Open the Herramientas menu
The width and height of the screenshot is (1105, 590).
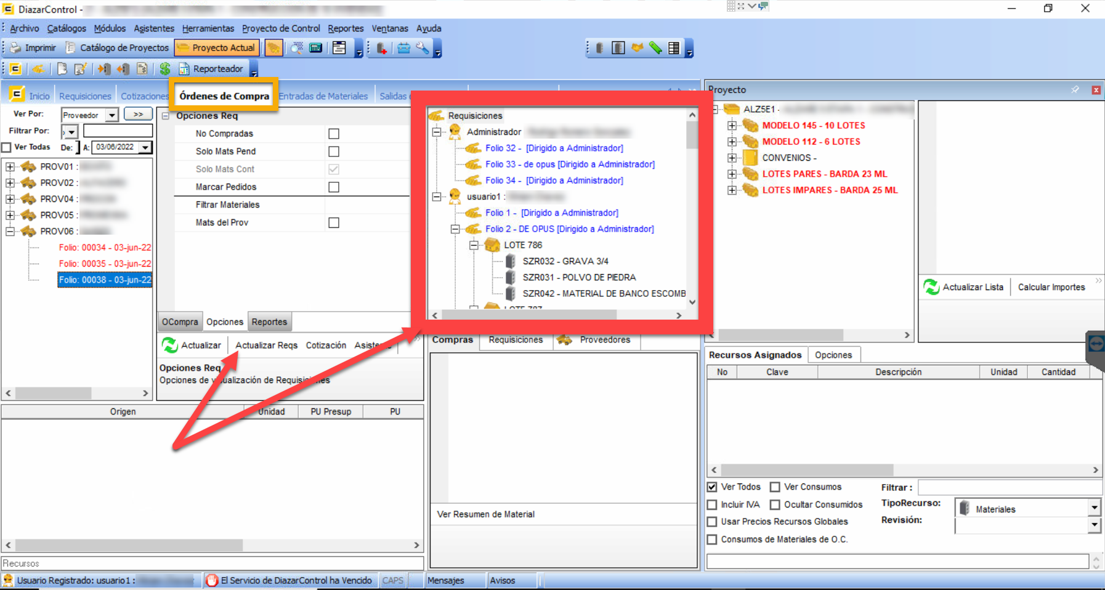tap(208, 28)
